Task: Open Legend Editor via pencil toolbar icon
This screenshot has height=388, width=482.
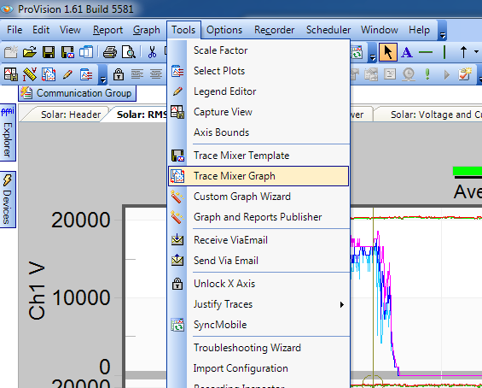Action: coord(67,74)
